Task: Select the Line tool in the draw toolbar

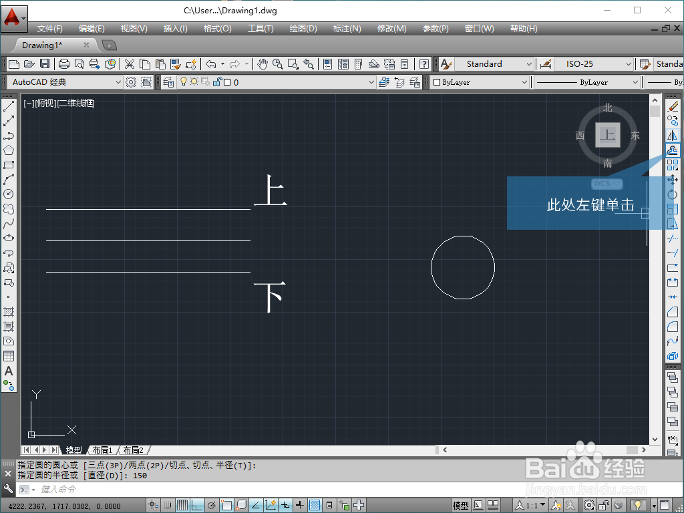Action: point(8,107)
